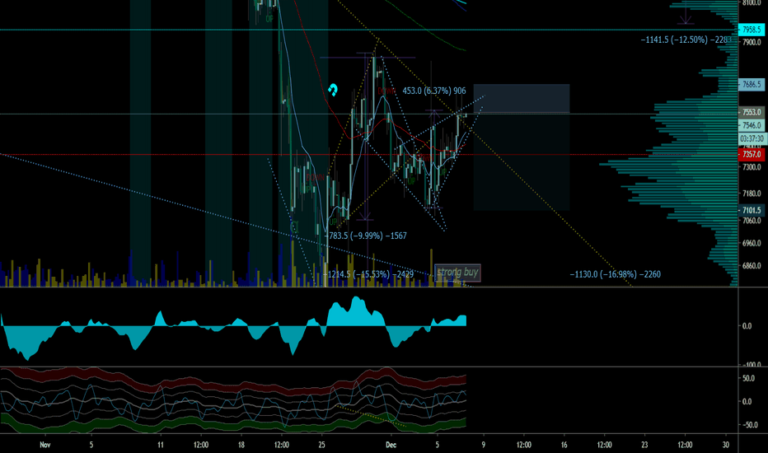Click the 7060.0 price axis label

pyautogui.click(x=752, y=221)
